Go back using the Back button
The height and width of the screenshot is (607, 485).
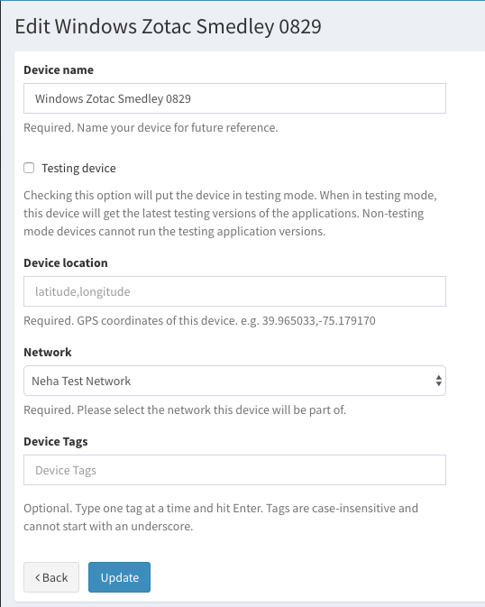[51, 577]
